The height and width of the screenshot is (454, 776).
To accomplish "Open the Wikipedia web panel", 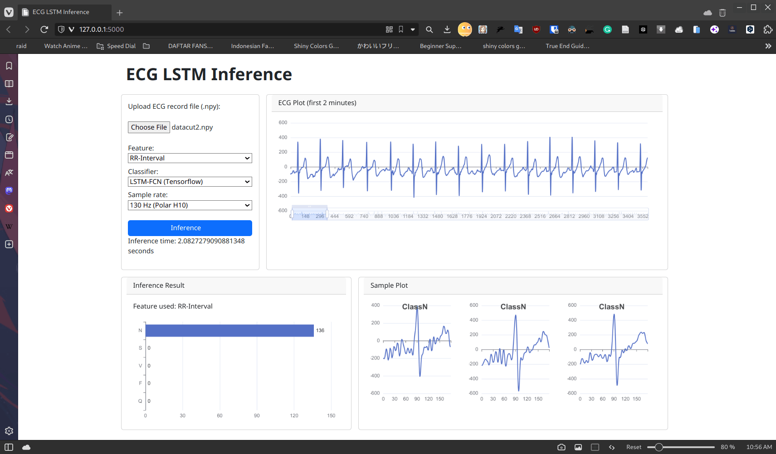I will (x=9, y=227).
